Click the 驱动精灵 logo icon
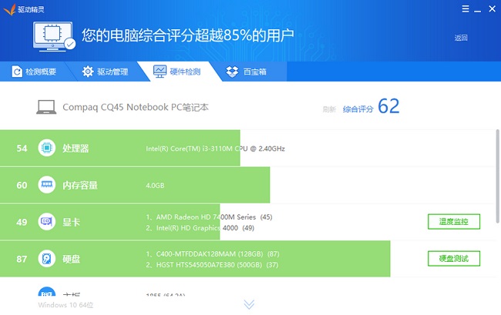This screenshot has width=501, height=315. (9, 9)
